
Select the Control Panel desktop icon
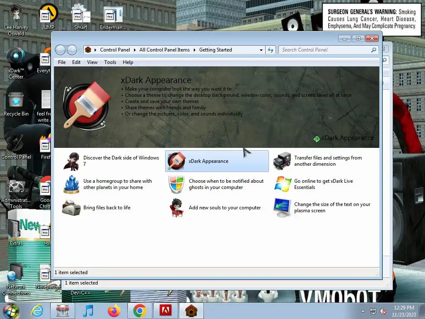(x=16, y=147)
